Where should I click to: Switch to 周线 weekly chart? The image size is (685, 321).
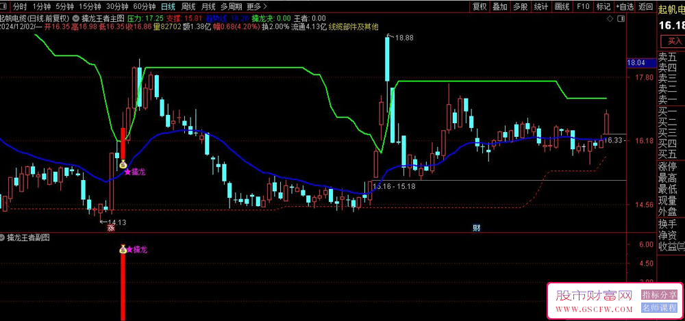[188, 7]
